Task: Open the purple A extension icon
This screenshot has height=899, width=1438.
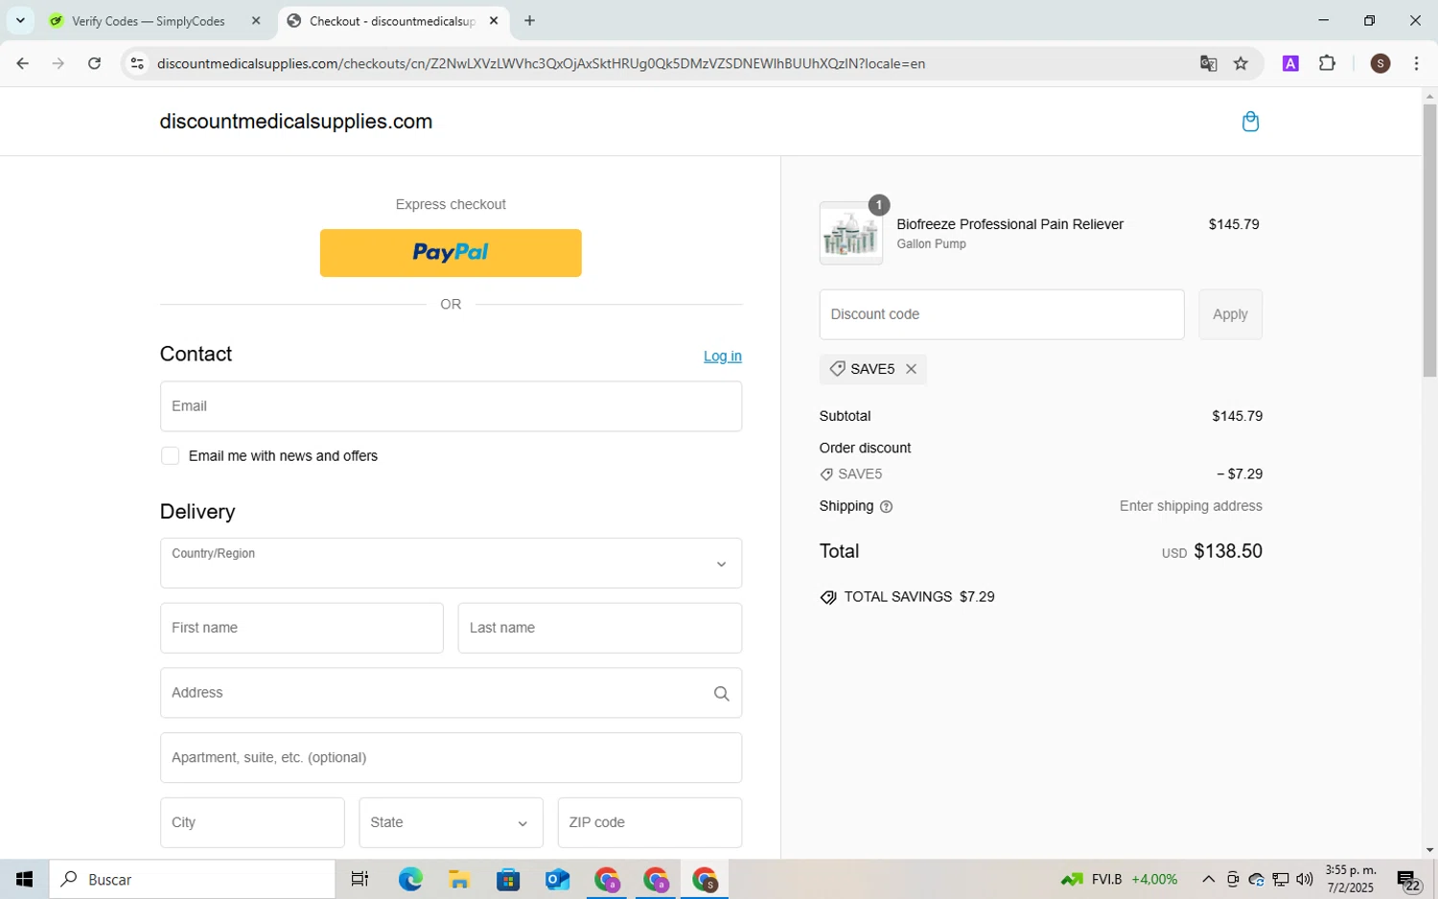Action: 1290,63
